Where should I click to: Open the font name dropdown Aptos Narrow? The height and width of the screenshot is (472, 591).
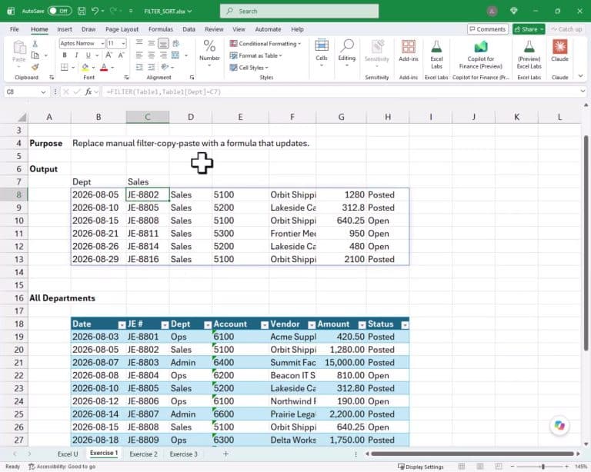pyautogui.click(x=102, y=44)
